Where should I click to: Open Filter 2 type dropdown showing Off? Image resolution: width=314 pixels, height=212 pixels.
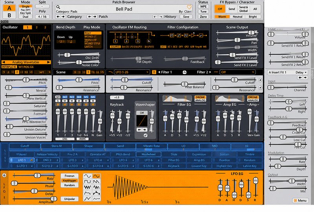point(237,72)
